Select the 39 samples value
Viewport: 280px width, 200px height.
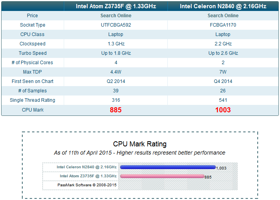116,91
